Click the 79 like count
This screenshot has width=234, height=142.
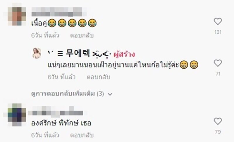[218, 132]
